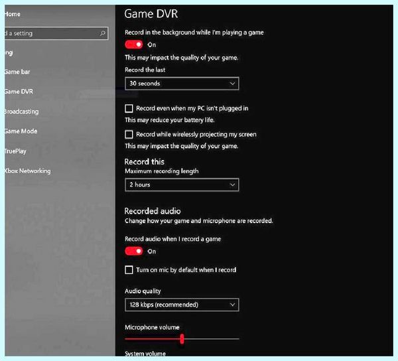This screenshot has height=361, width=398.
Task: Open the Broadcasting settings page
Action: coord(22,111)
